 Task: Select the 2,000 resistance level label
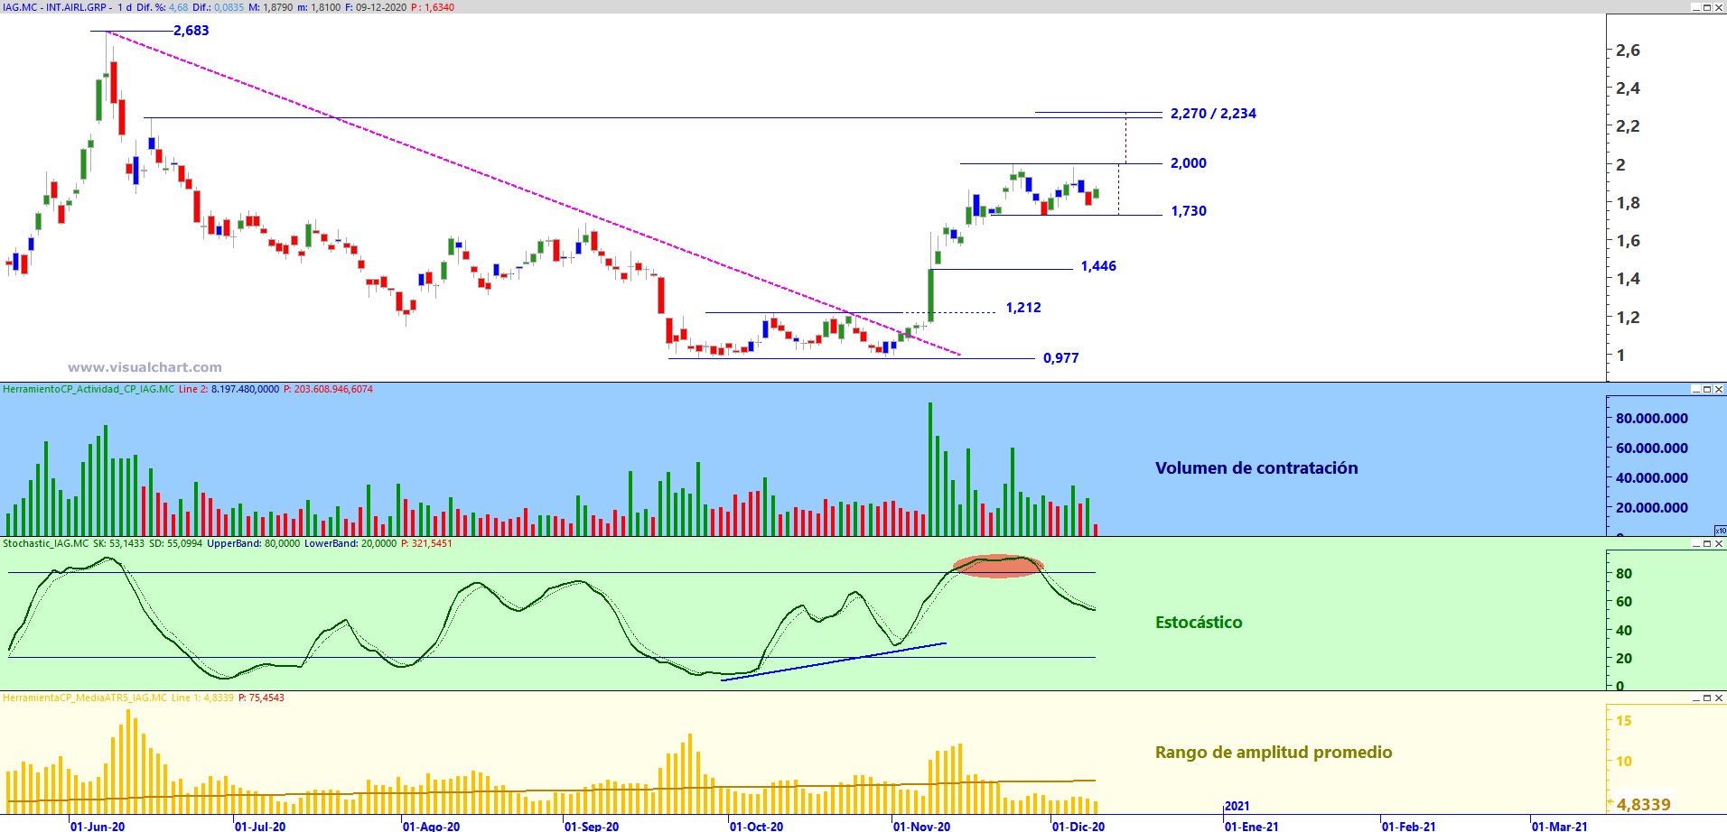tap(1189, 163)
